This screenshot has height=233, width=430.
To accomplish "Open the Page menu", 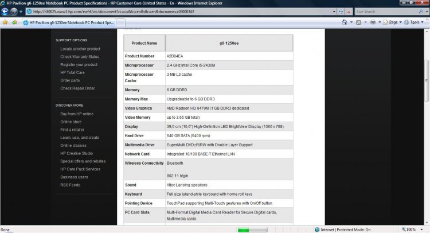I will pos(392,22).
